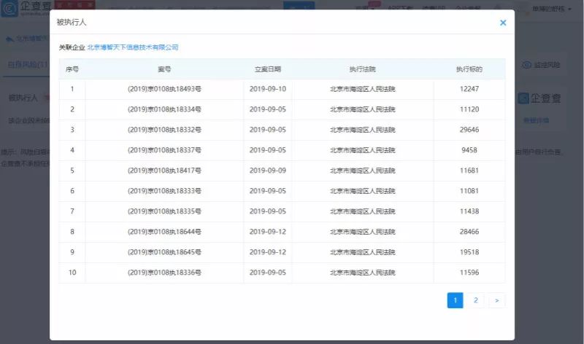This screenshot has height=344, width=584.
Task: Select page 1 pagination button
Action: pos(455,300)
